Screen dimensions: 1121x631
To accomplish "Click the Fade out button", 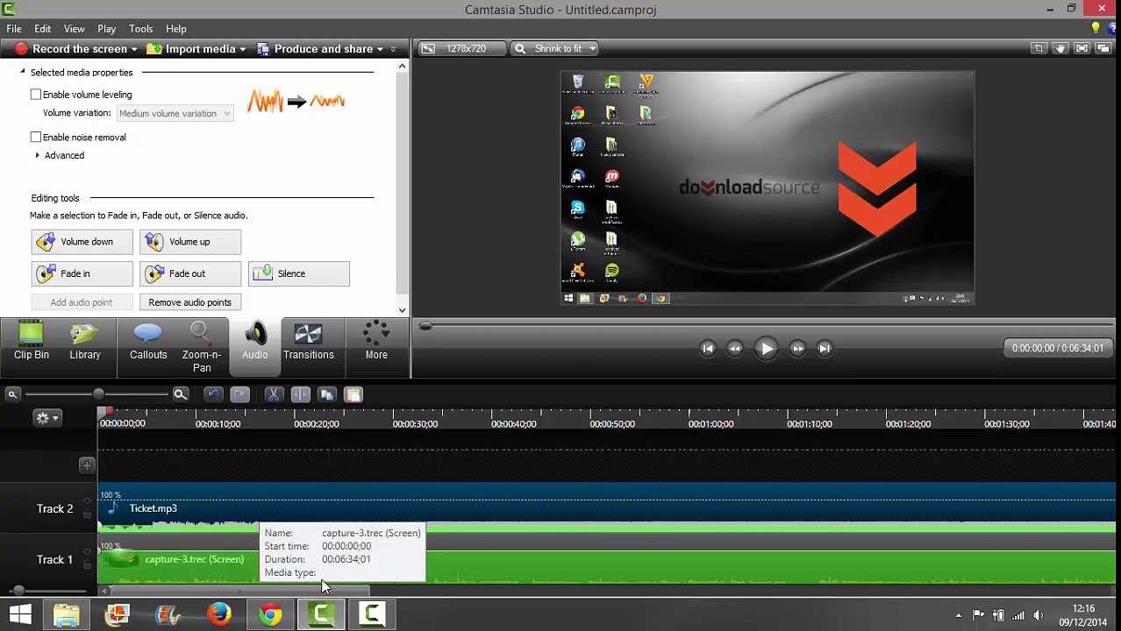I will tap(190, 273).
